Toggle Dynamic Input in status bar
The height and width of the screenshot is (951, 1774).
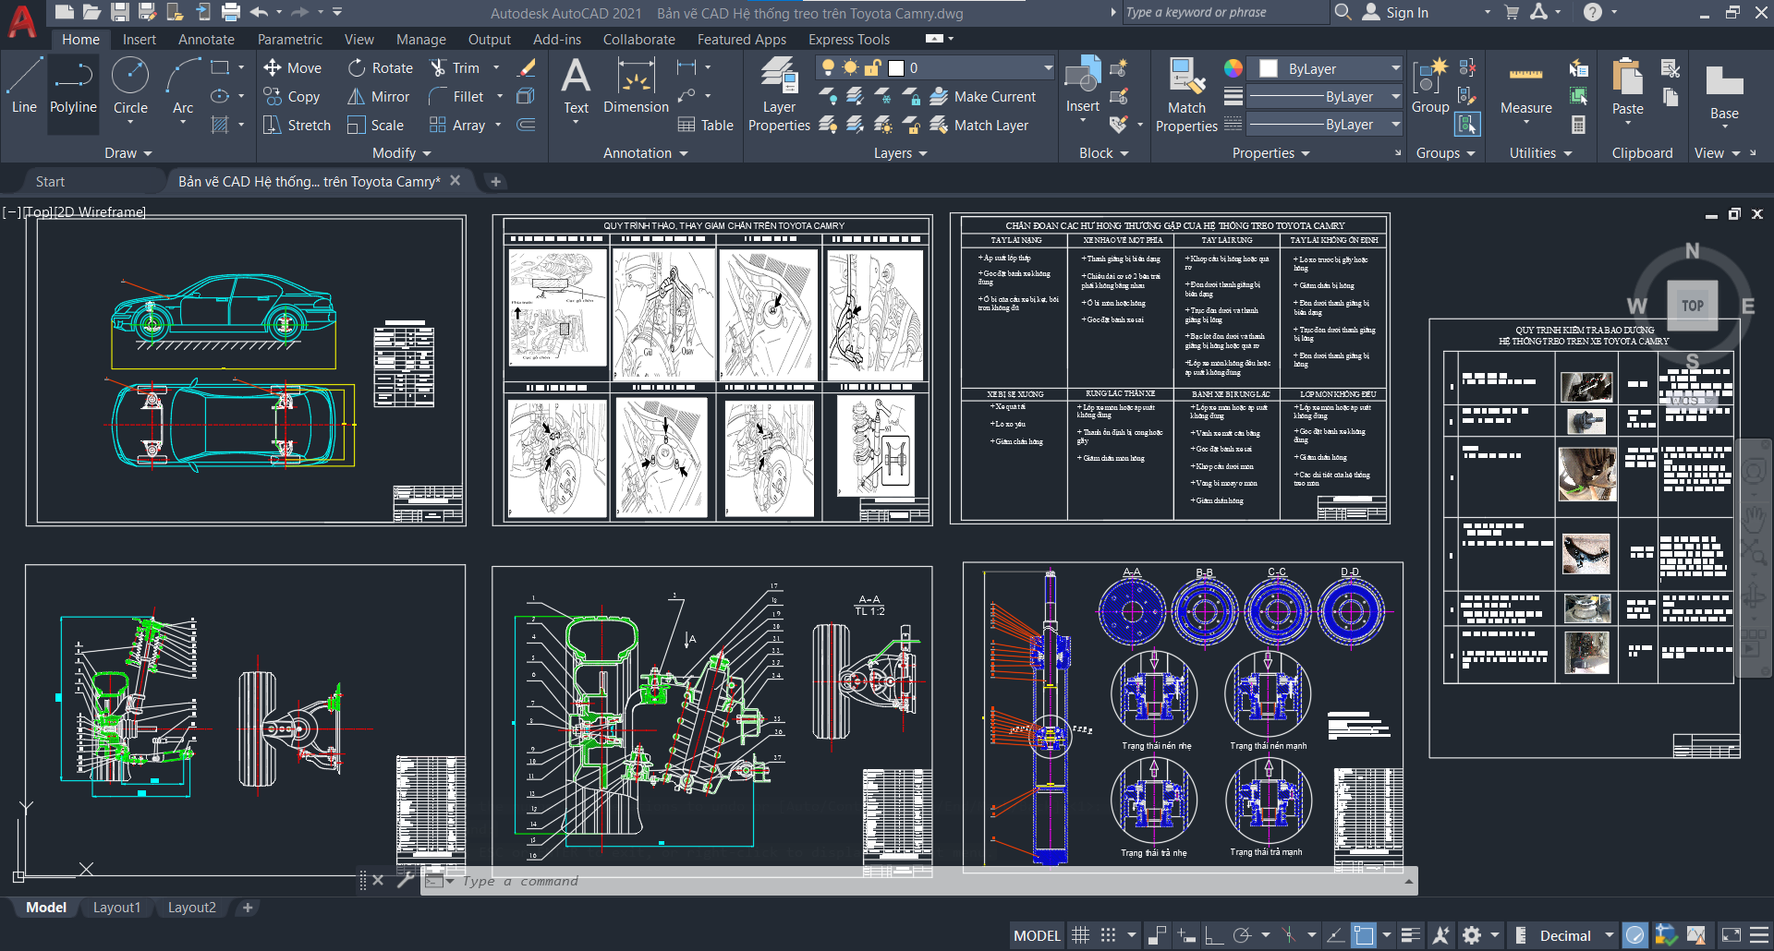tap(1186, 935)
